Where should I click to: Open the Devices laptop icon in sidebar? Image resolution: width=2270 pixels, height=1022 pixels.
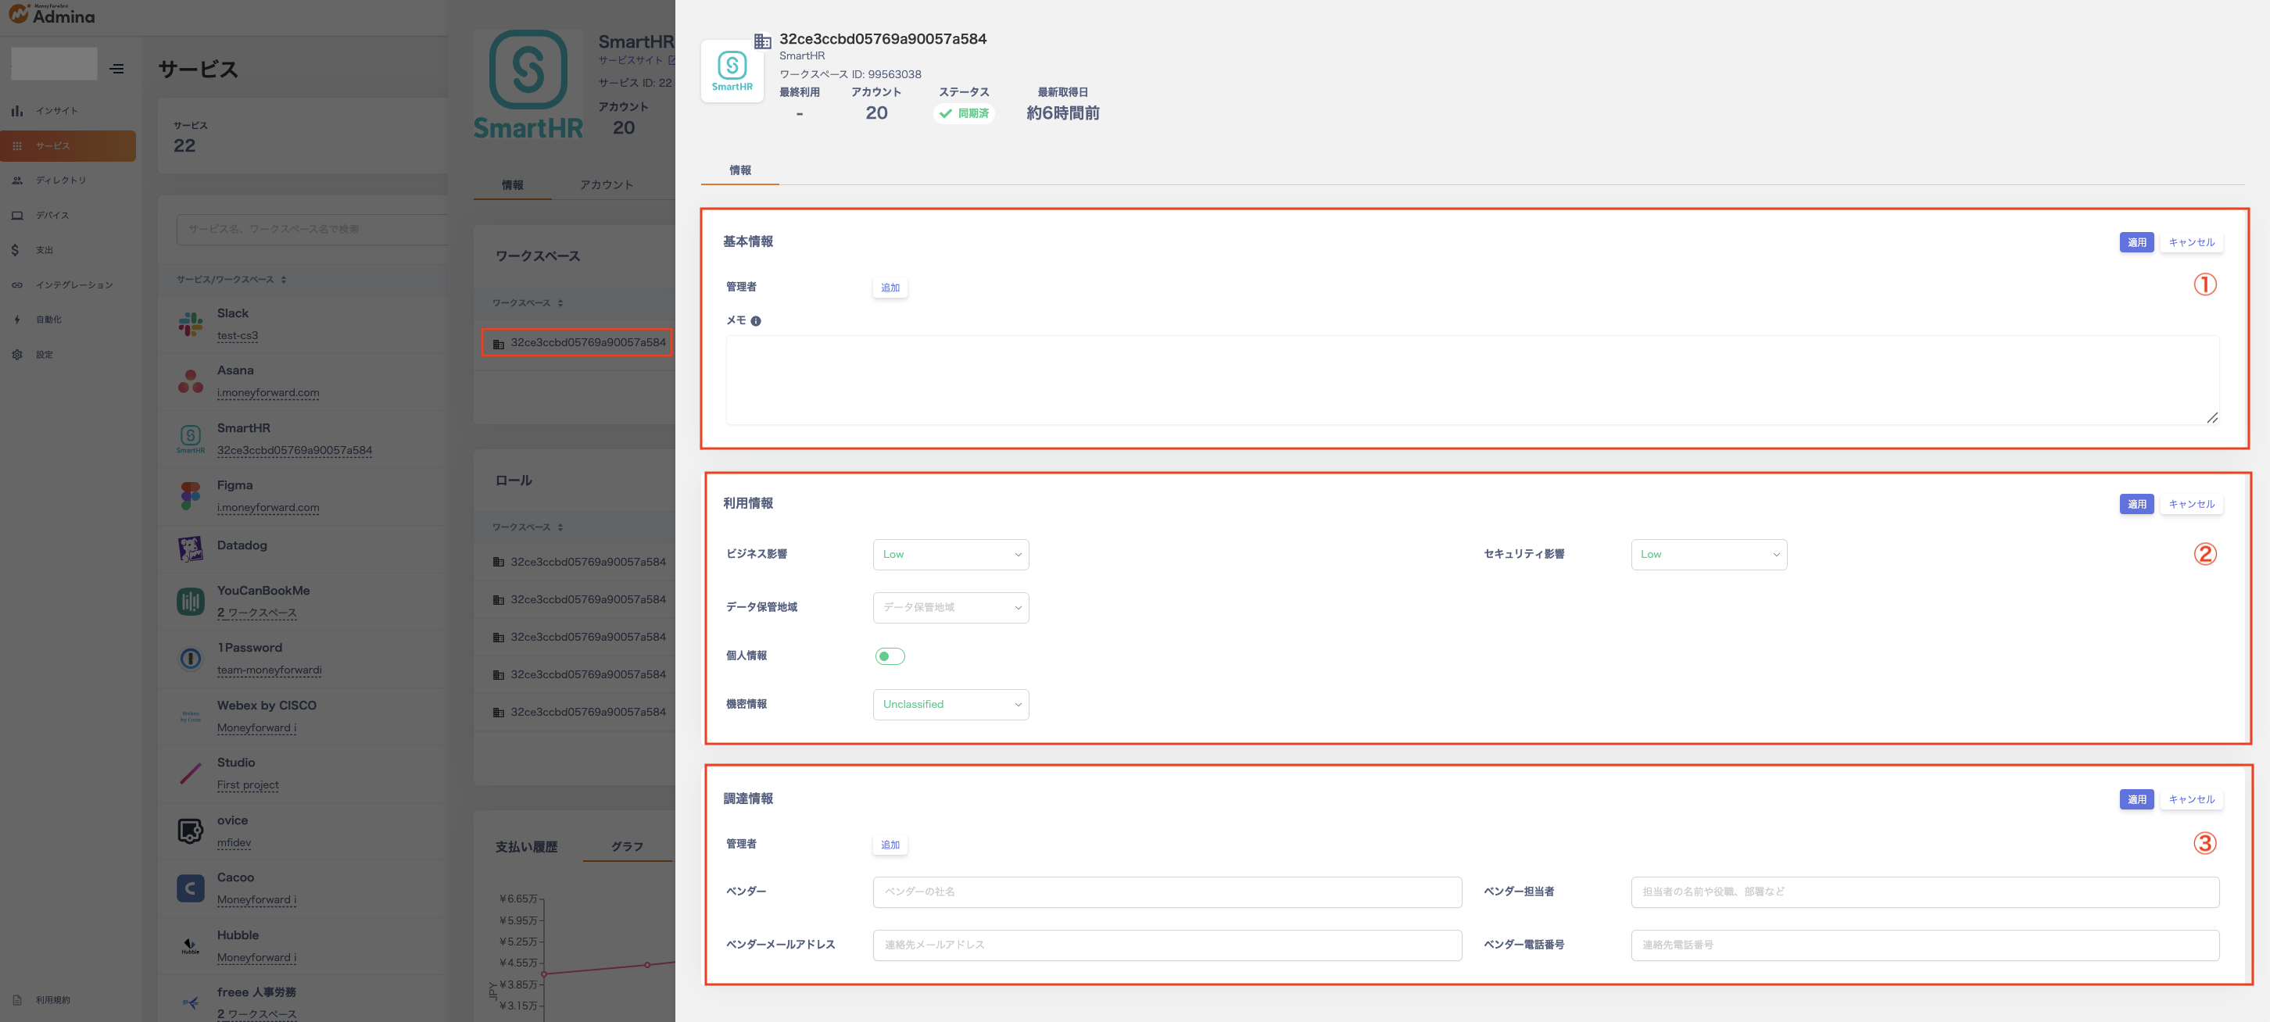(x=16, y=215)
